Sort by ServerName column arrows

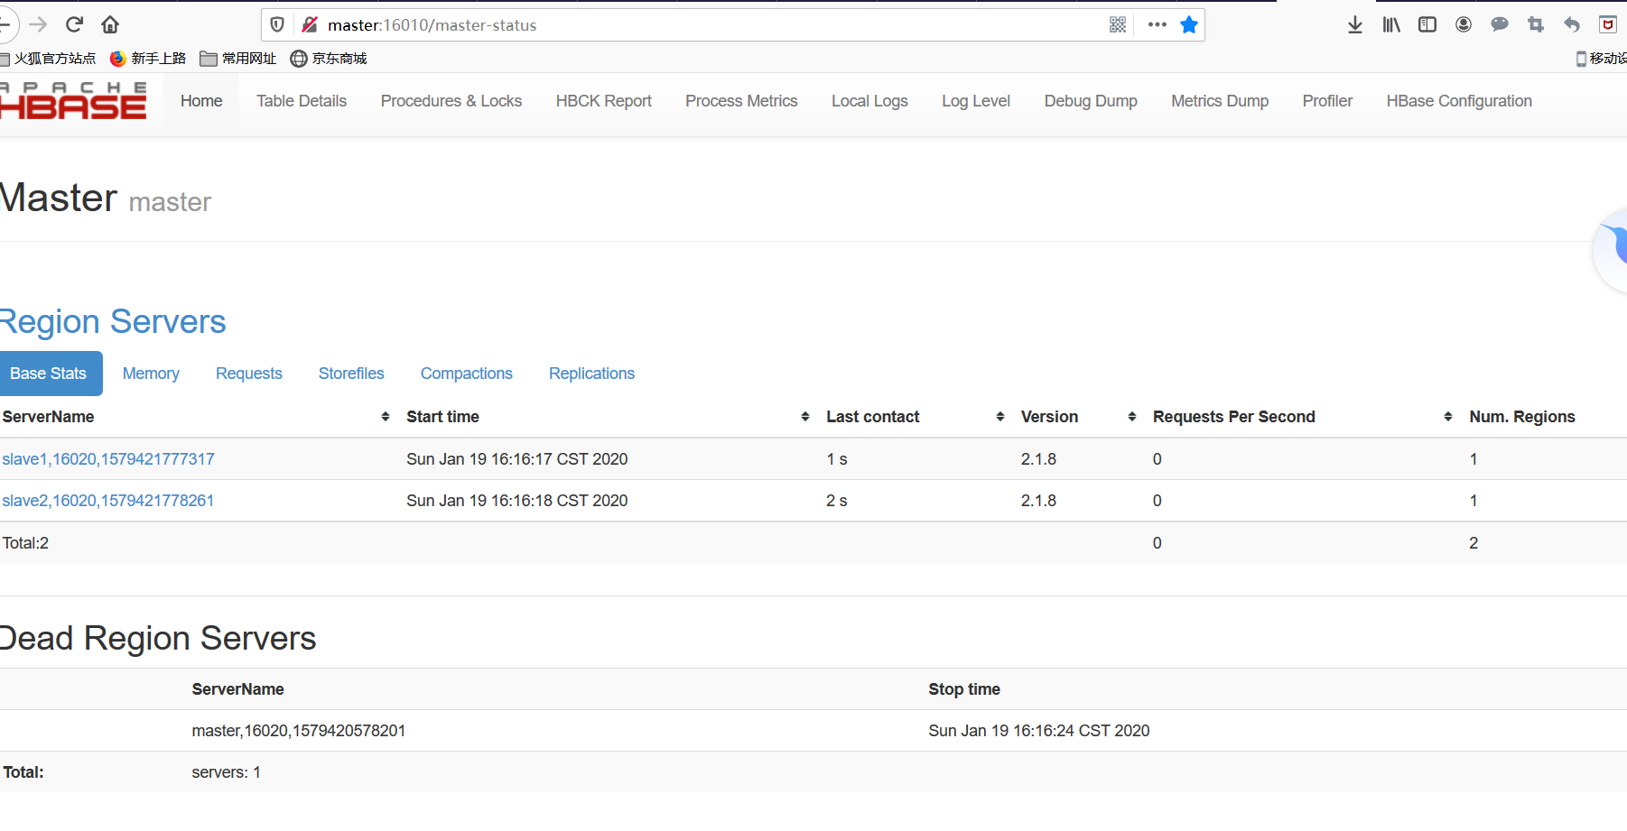pos(386,417)
